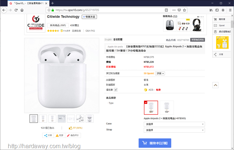The image size is (234, 150).
Task: Toggle reader view in the address bar
Action: [x=166, y=10]
